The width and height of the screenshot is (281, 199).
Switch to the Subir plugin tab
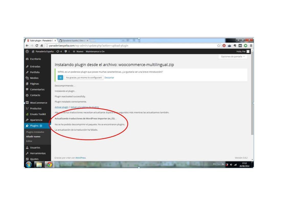(x=41, y=41)
